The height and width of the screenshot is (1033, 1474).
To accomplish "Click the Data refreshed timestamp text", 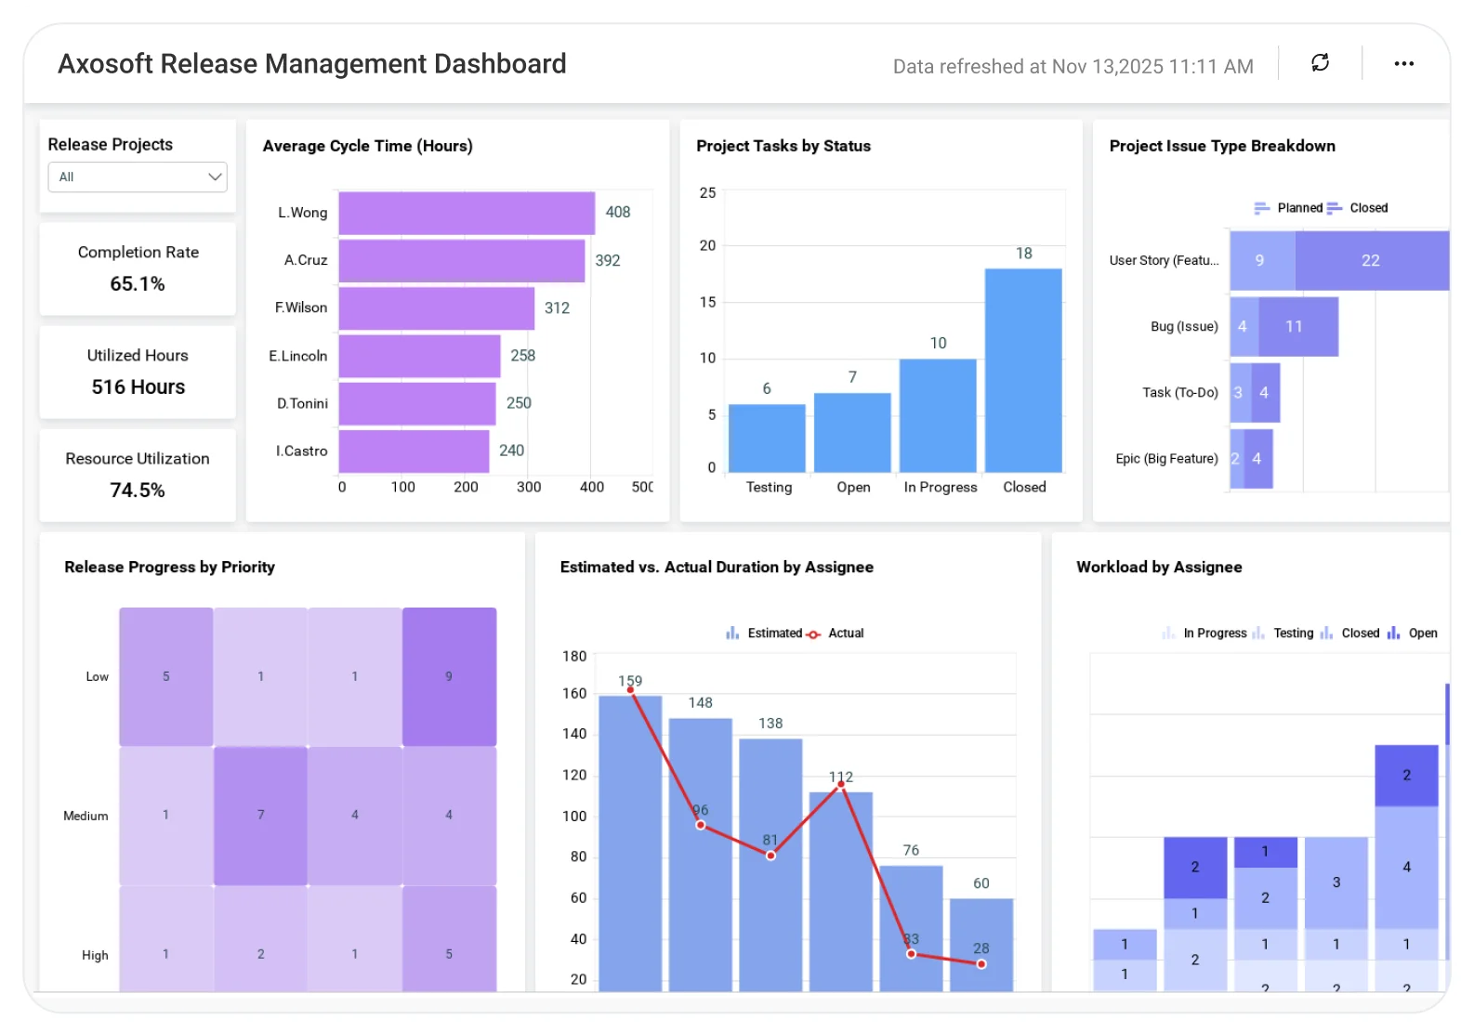I will tap(1073, 66).
